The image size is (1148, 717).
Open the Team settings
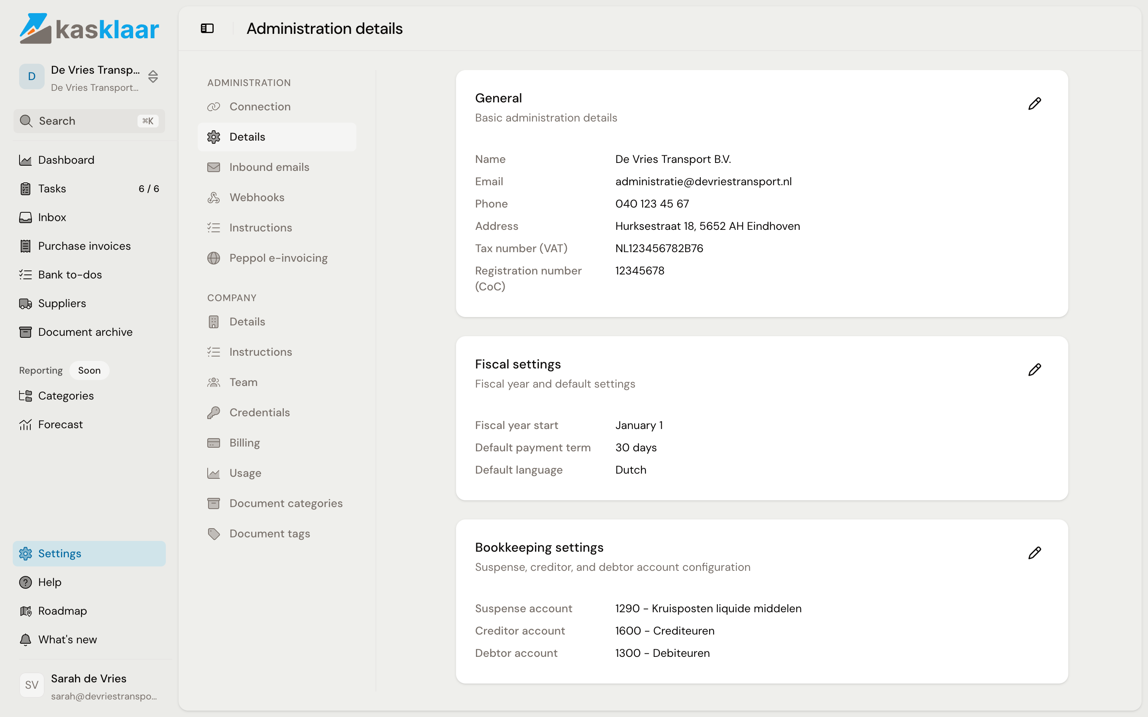(277, 383)
